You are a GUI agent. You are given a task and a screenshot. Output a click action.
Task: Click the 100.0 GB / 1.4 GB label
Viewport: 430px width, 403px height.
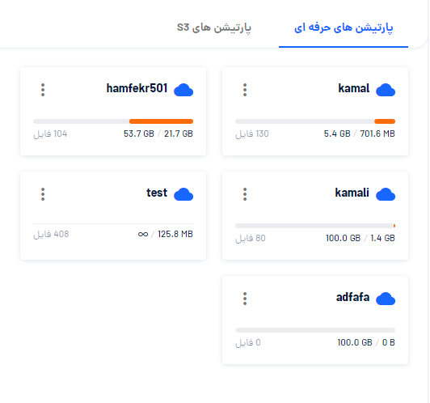[360, 238]
